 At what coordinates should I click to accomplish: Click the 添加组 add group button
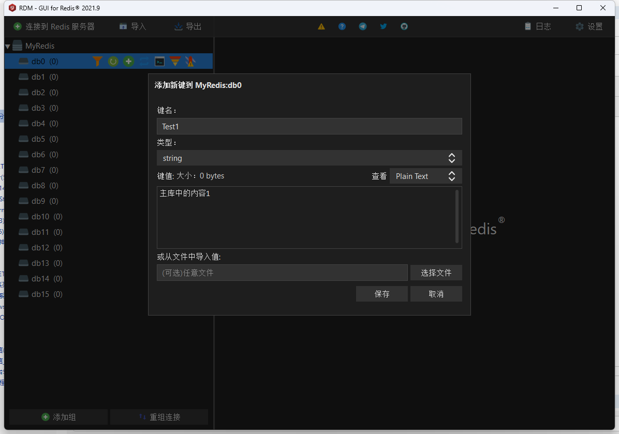(58, 417)
